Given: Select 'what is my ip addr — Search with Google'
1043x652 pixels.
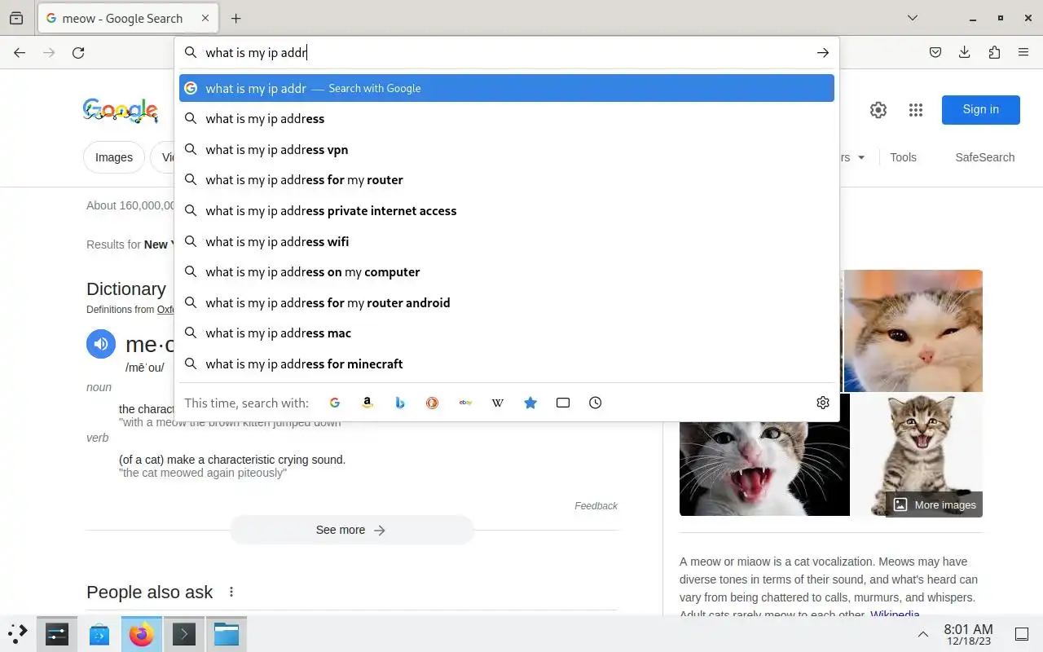Looking at the screenshot, I should point(507,88).
